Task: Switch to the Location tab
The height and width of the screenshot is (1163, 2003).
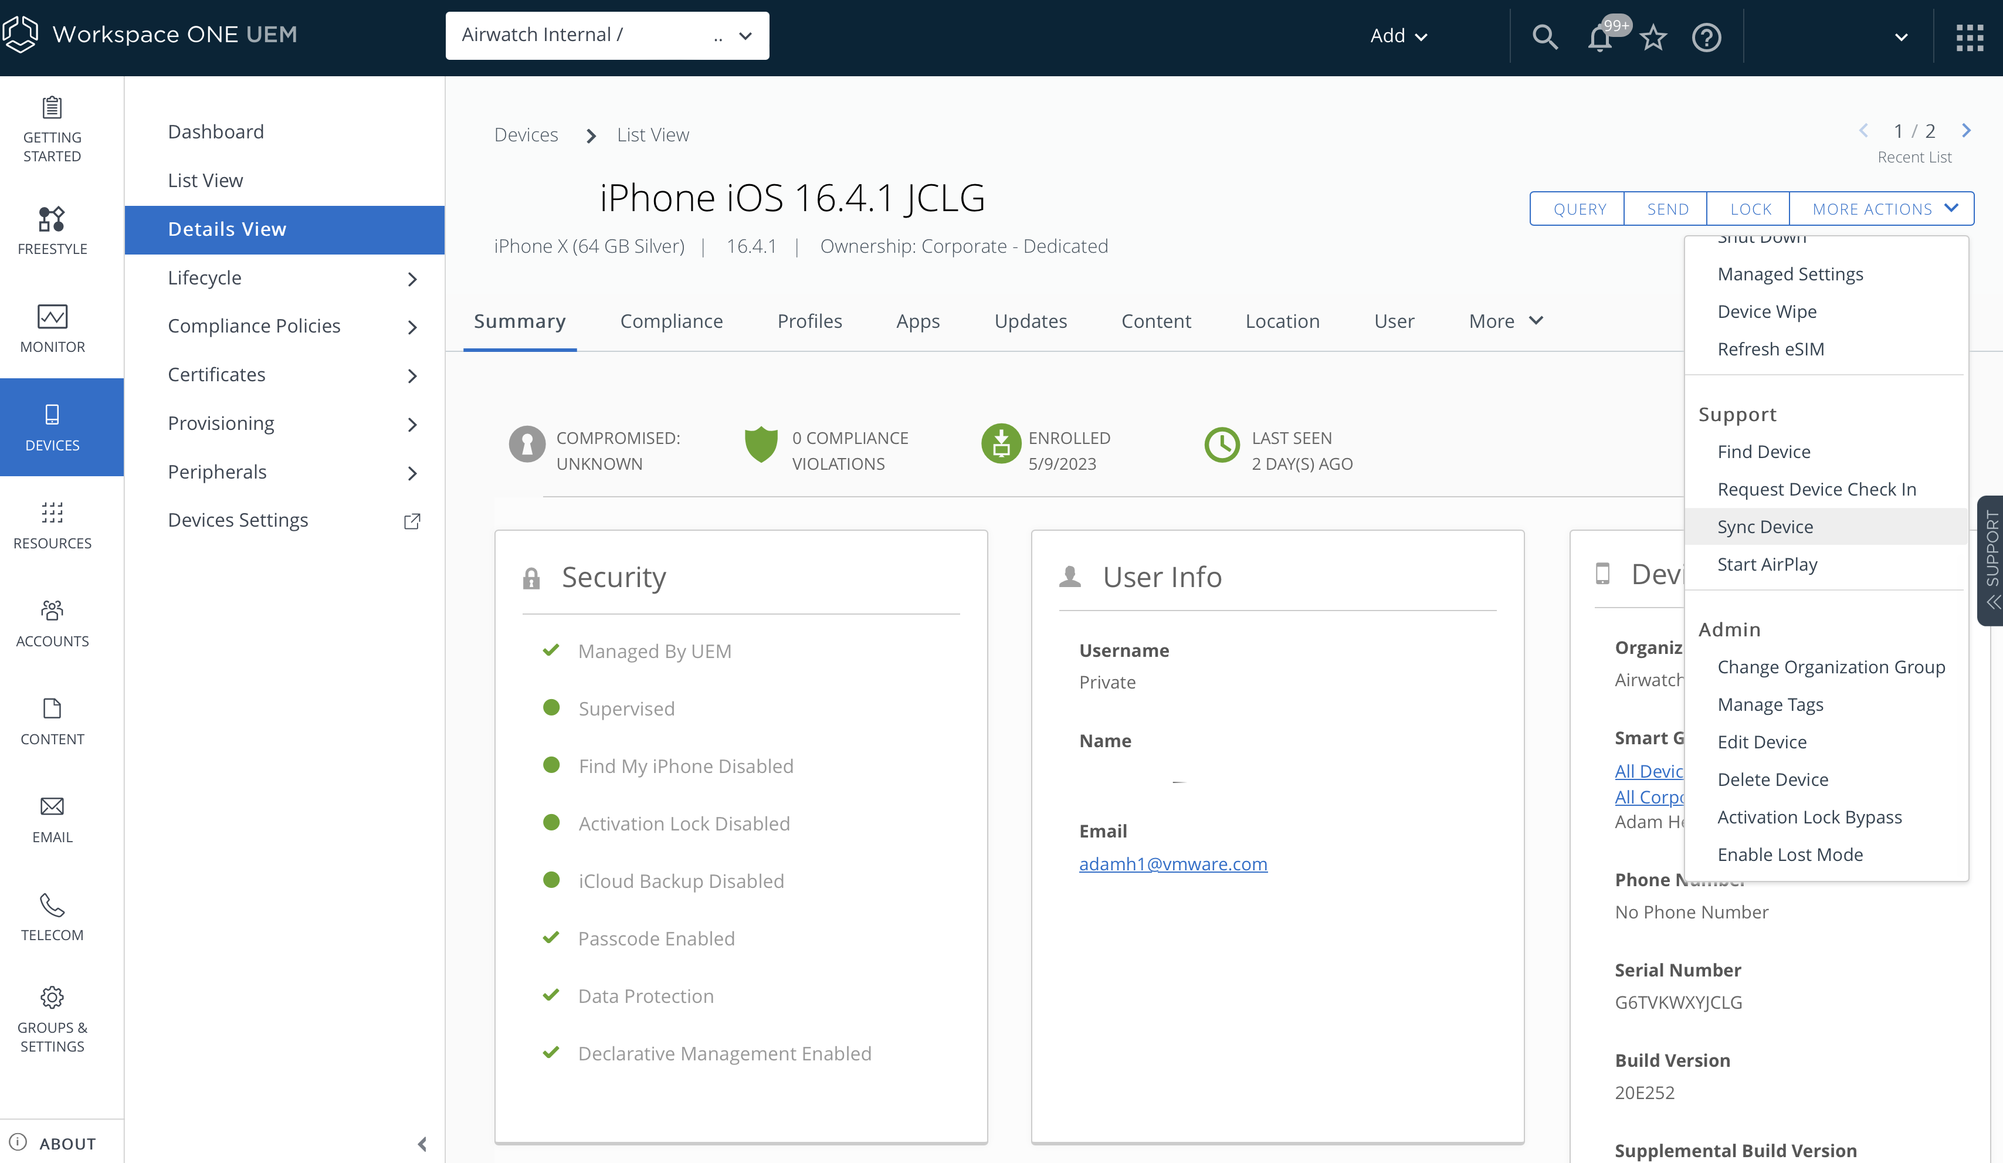Action: click(1282, 321)
